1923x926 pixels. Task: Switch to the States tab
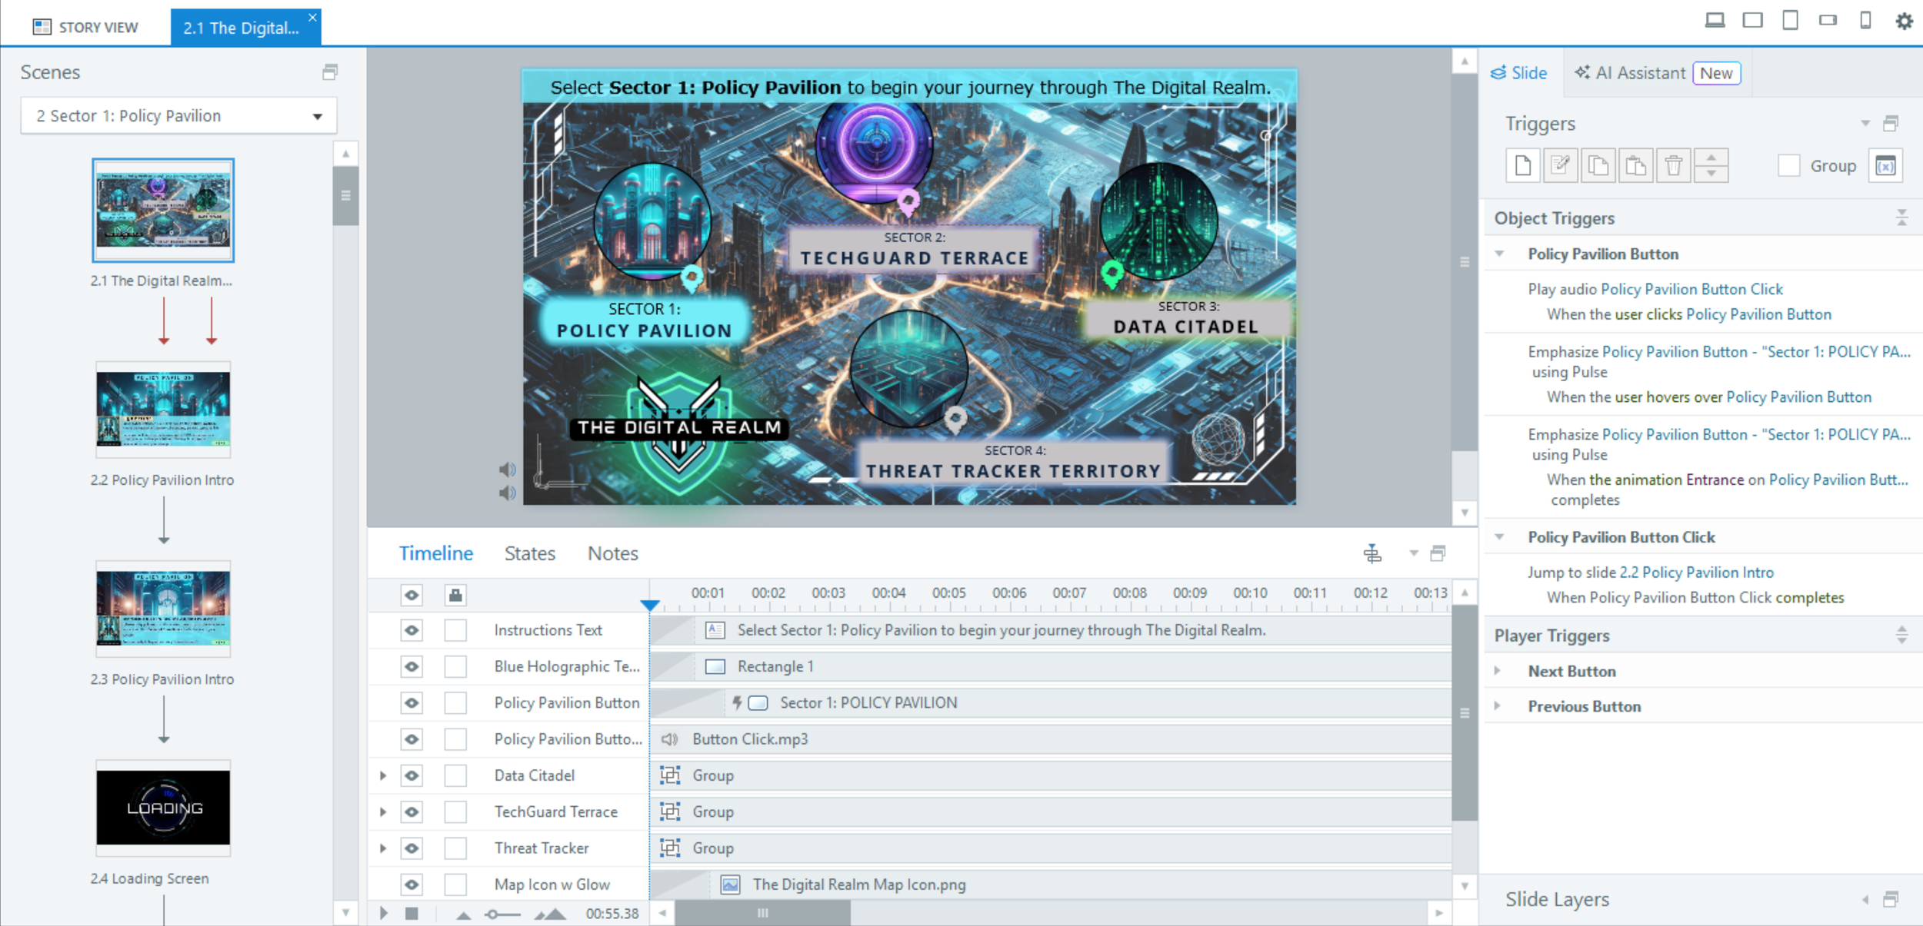point(529,553)
